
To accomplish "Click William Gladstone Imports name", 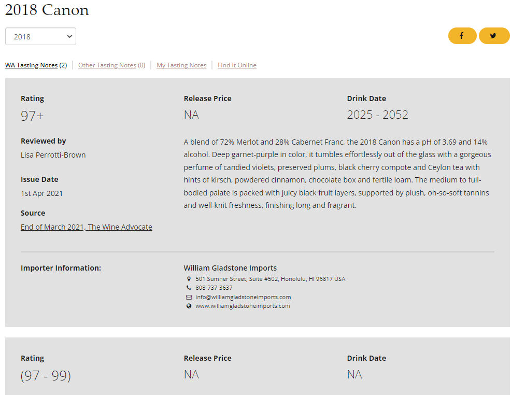I will click(x=230, y=268).
